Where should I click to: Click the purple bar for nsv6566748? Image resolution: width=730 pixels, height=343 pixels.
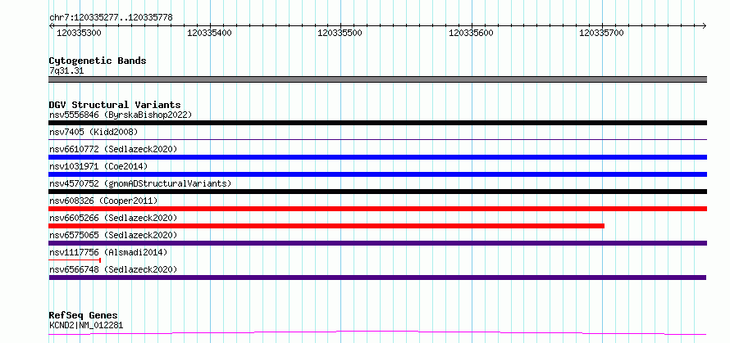pyautogui.click(x=377, y=278)
